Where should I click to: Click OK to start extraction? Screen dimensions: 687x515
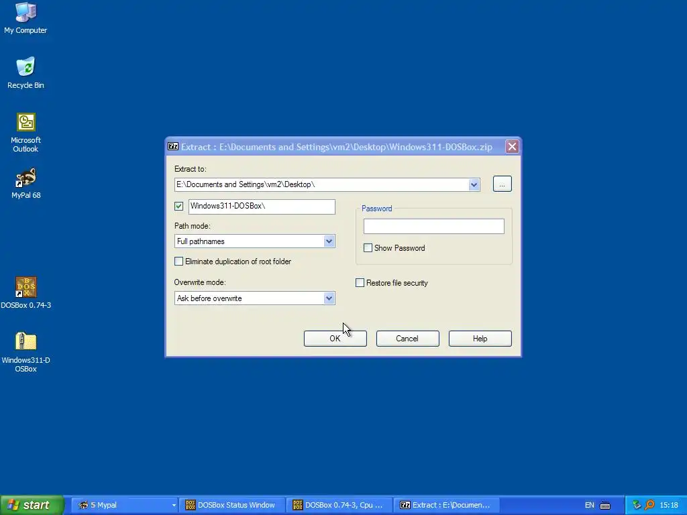tap(335, 339)
